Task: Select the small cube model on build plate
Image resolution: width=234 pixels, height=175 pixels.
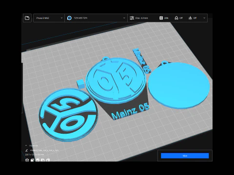Action: 80,84
